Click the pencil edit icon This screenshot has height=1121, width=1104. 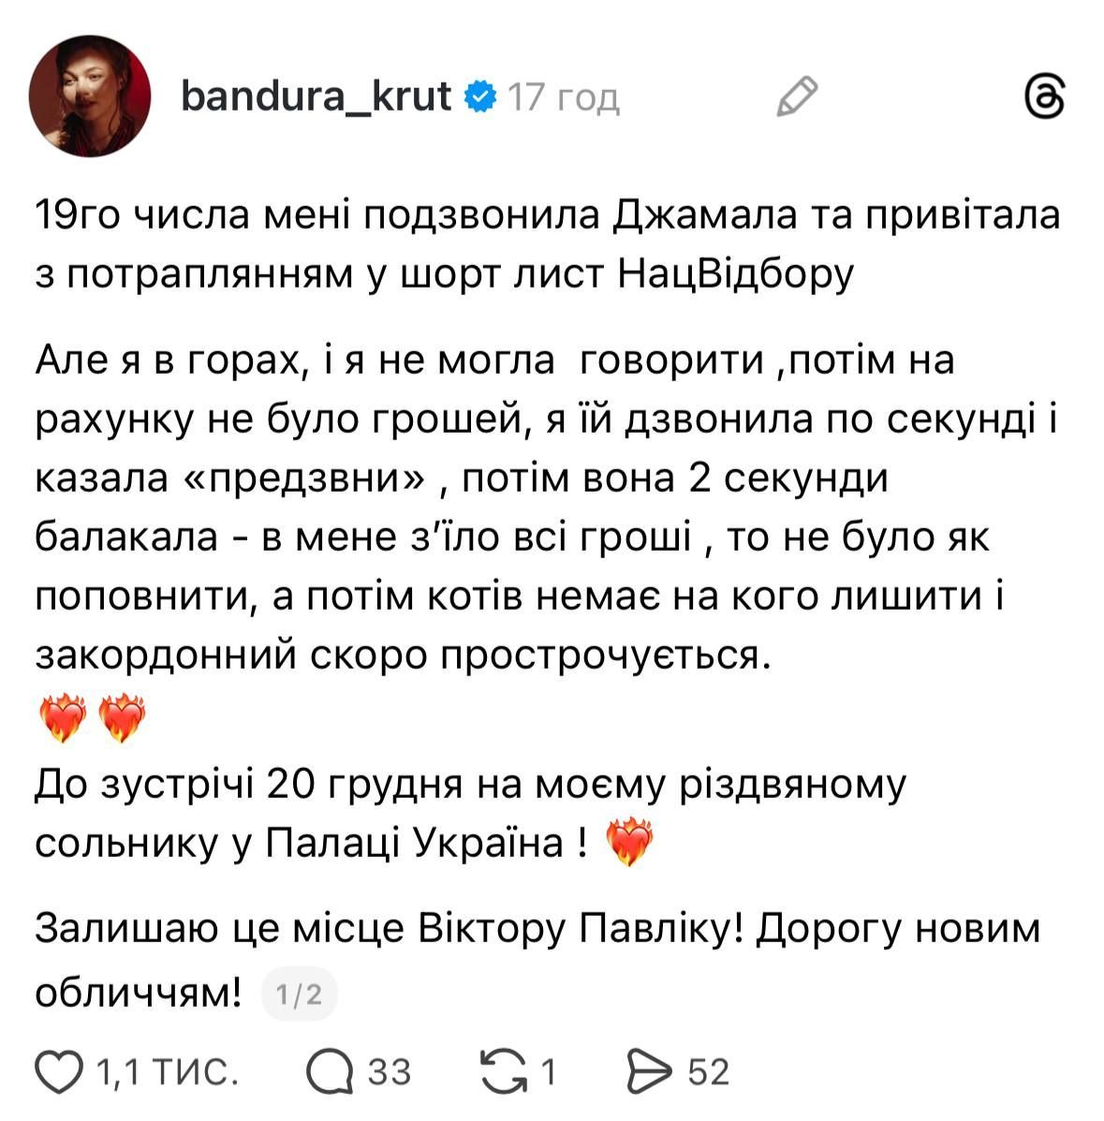click(x=798, y=96)
